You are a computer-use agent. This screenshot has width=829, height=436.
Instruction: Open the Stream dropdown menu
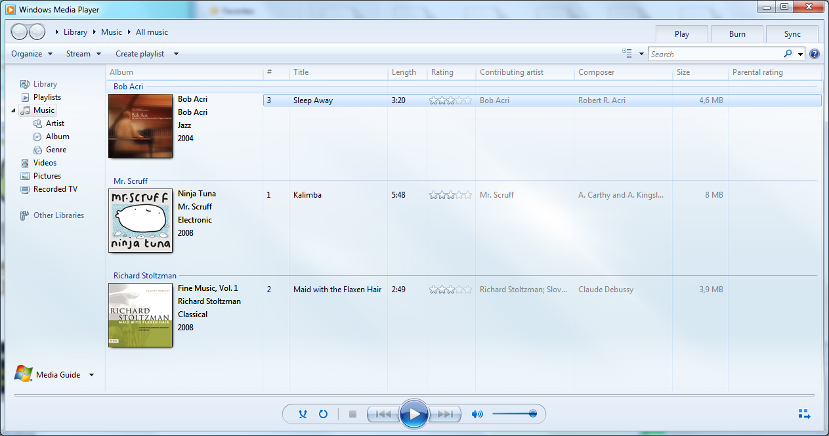tap(83, 54)
